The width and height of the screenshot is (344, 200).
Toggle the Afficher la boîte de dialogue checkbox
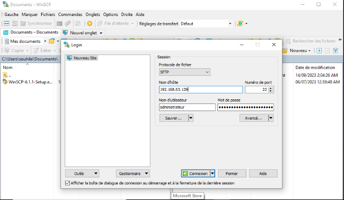(67, 183)
